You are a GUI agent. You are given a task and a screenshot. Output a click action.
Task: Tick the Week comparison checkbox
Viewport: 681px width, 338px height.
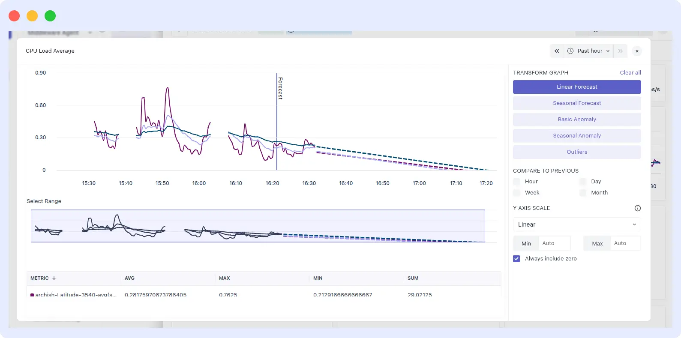click(x=517, y=193)
